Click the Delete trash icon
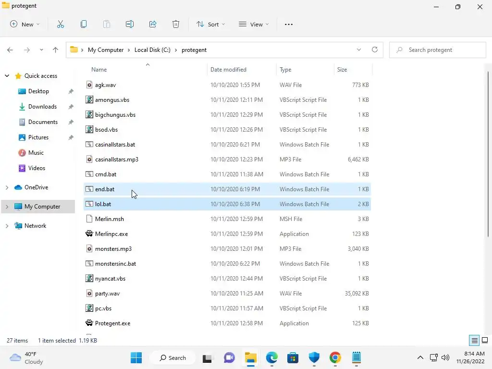This screenshot has height=369, width=492. point(176,24)
